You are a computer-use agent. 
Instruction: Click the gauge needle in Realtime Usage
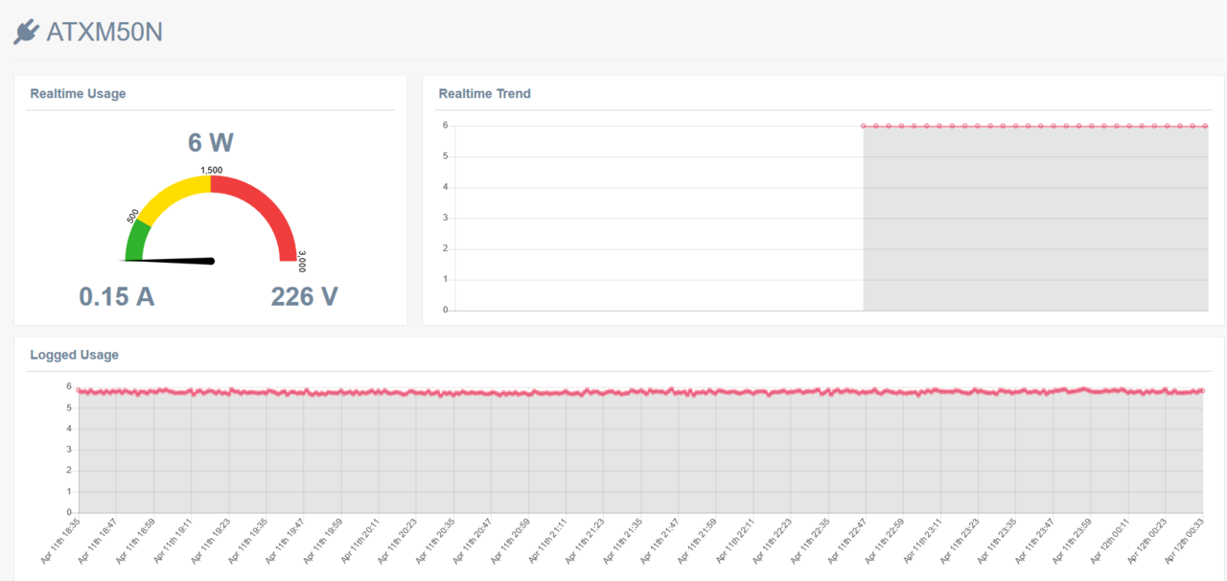[x=168, y=260]
